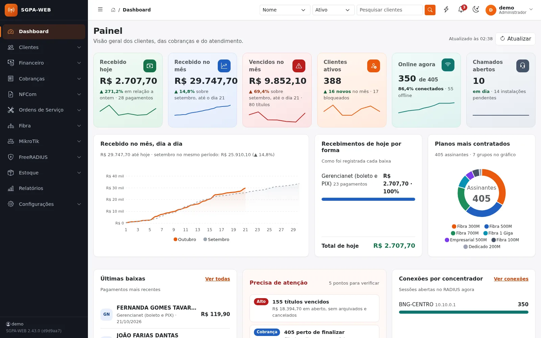This screenshot has width=541, height=338.
Task: Toggle dark mode moon icon
Action: 476,10
